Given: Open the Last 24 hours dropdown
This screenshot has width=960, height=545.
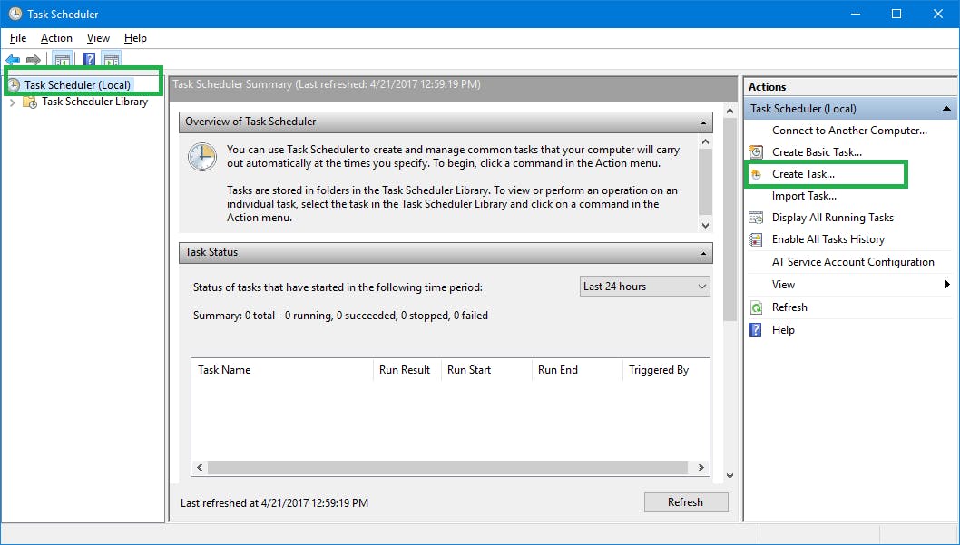Looking at the screenshot, I should [x=645, y=287].
